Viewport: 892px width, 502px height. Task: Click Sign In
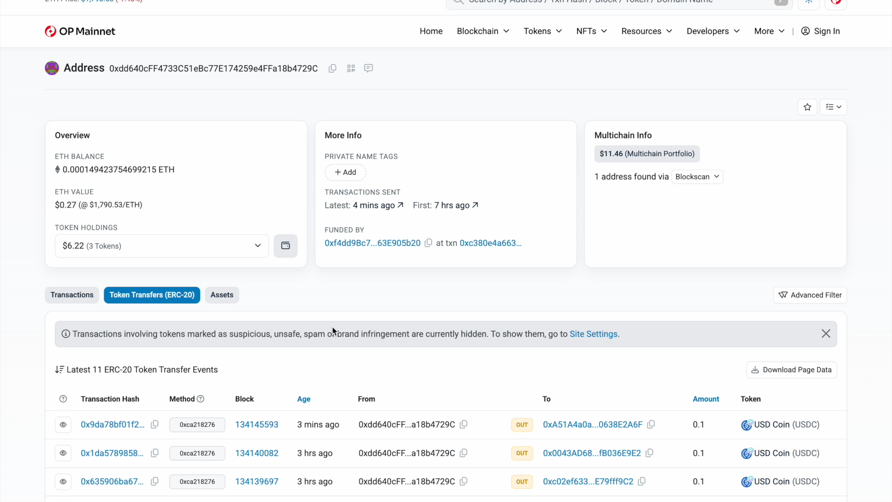[x=820, y=31]
